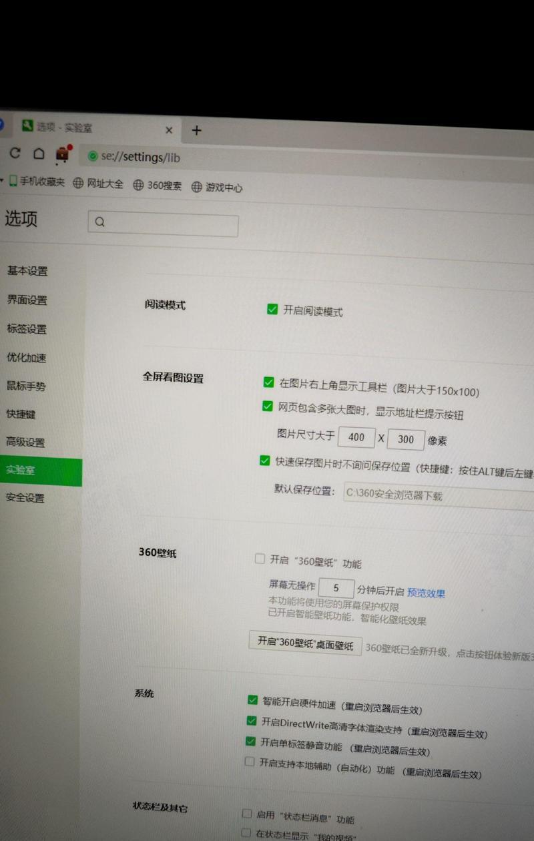The width and height of the screenshot is (534, 841).
Task: Select 优化加速 in sidebar
Action: [27, 358]
